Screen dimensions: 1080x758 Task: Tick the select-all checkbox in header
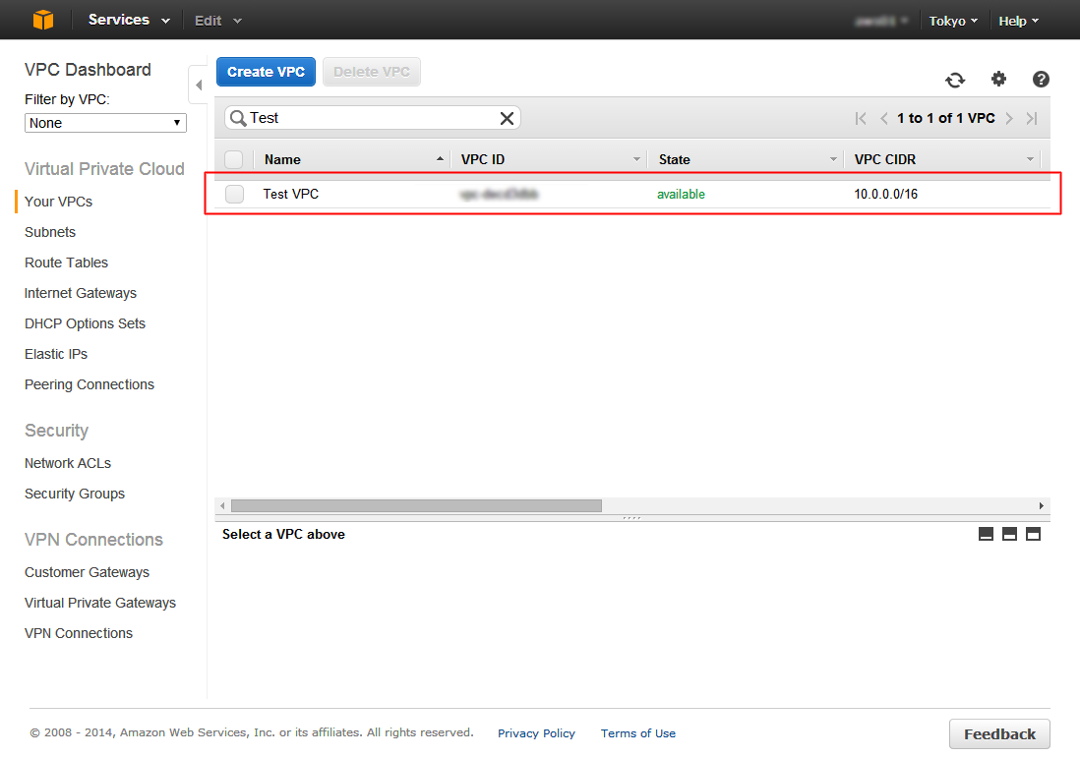pos(234,159)
